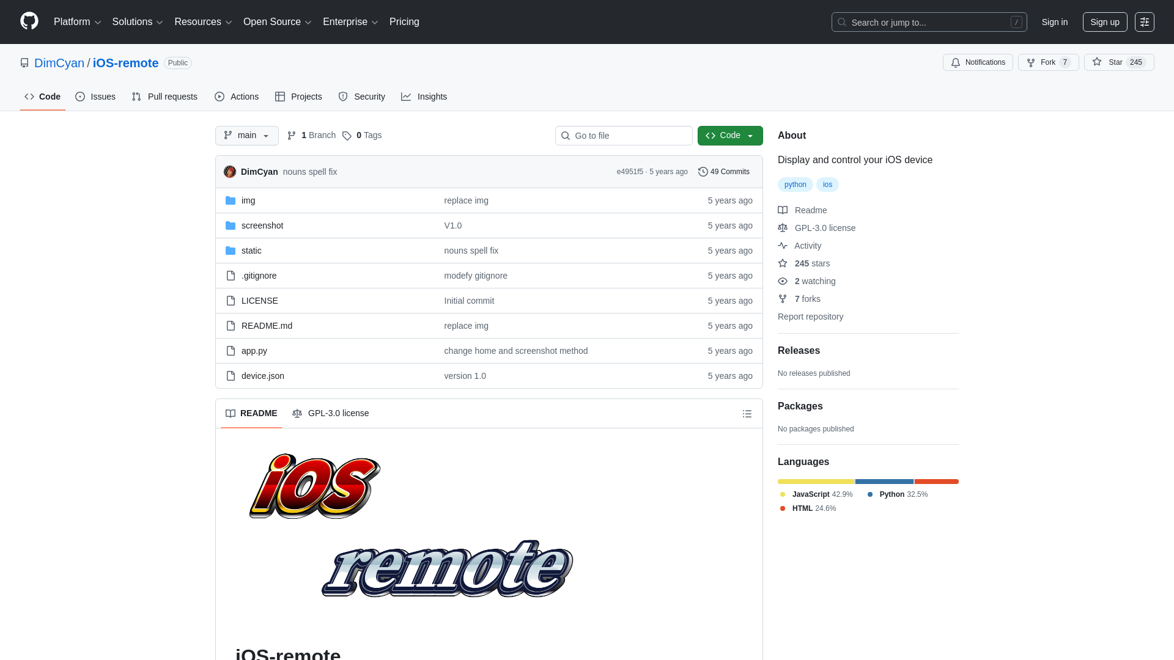Click the commit history clock icon
Viewport: 1174px width, 660px height.
click(702, 172)
